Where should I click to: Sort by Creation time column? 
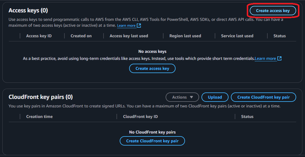coord(39,117)
